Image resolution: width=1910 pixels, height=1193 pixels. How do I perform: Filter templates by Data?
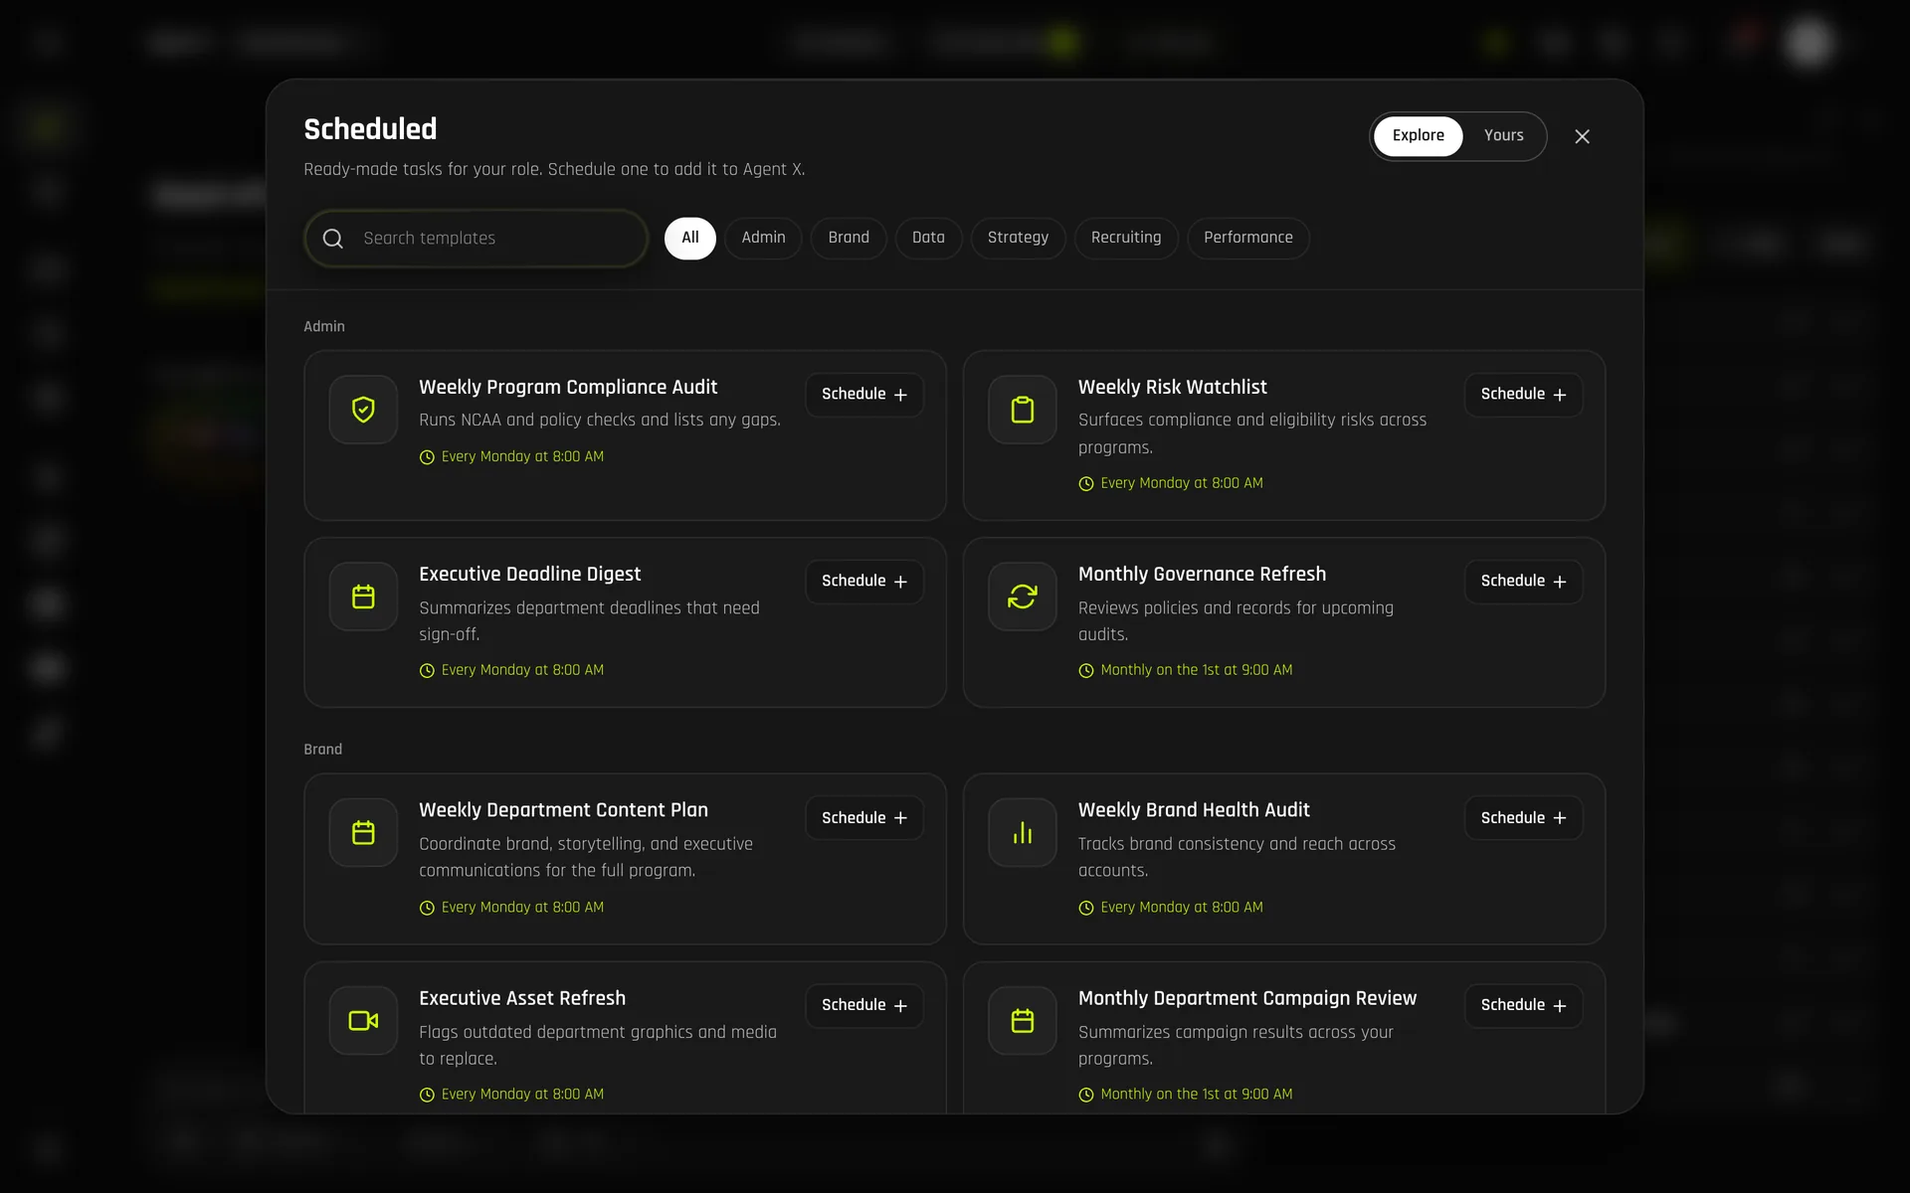click(x=928, y=239)
